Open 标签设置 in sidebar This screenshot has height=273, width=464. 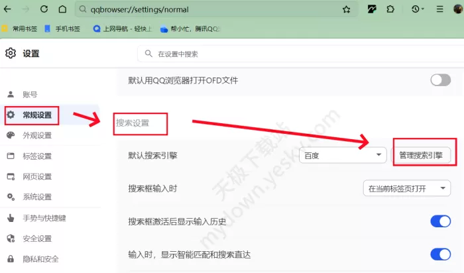(30, 156)
